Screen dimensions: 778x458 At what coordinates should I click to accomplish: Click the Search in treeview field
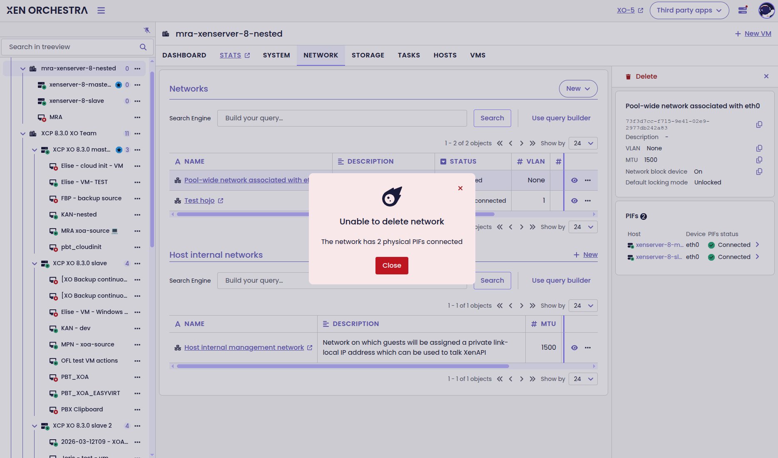point(73,47)
